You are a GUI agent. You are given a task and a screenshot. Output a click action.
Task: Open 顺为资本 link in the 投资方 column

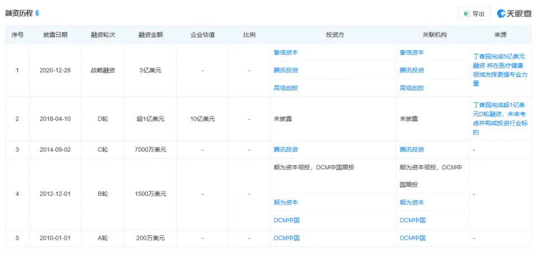(286, 202)
